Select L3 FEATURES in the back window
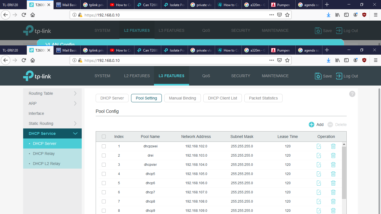This screenshot has height=214, width=381. pyautogui.click(x=172, y=30)
